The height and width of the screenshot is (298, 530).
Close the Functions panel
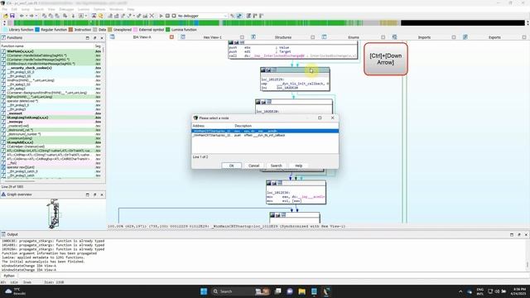(102, 38)
